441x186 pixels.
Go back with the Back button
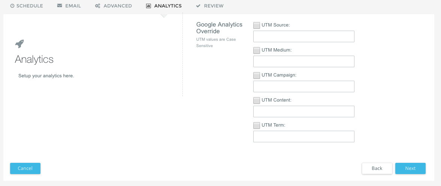[x=377, y=168]
